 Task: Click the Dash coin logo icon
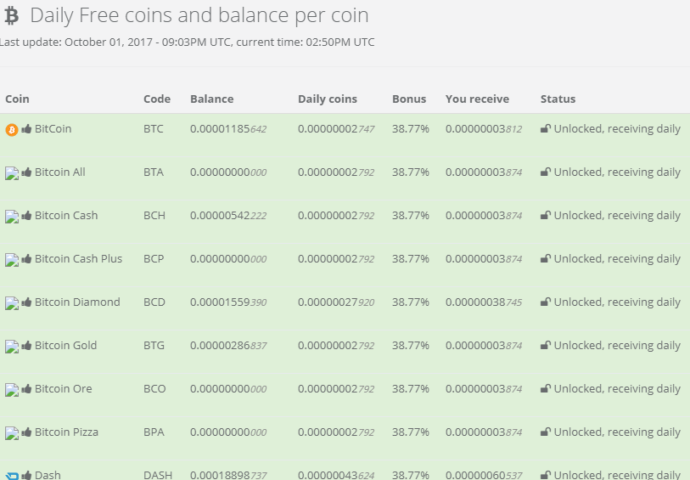pyautogui.click(x=12, y=476)
